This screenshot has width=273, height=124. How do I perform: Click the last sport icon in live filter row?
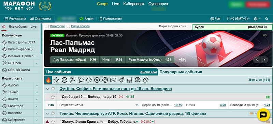[146, 80]
